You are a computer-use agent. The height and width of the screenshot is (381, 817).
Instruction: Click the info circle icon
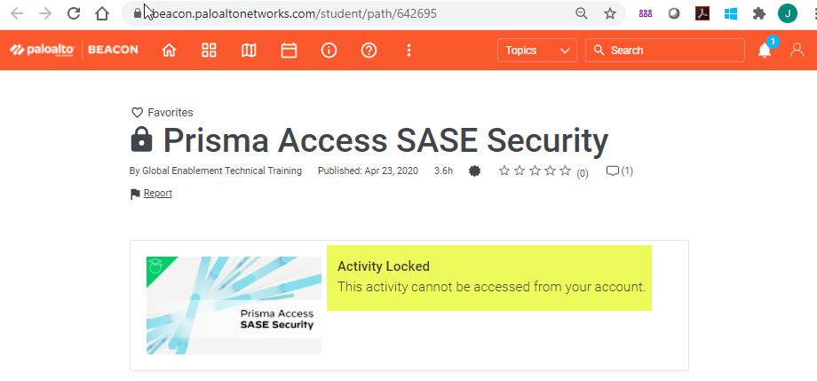pos(329,51)
